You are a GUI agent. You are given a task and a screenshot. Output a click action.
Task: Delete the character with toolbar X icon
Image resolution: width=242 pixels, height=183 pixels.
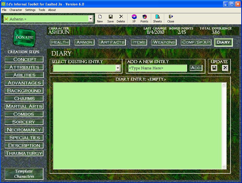click(121, 19)
